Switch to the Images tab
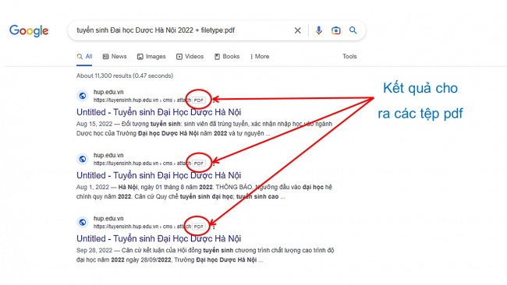Screen dimensions: 507x285 click(x=151, y=57)
